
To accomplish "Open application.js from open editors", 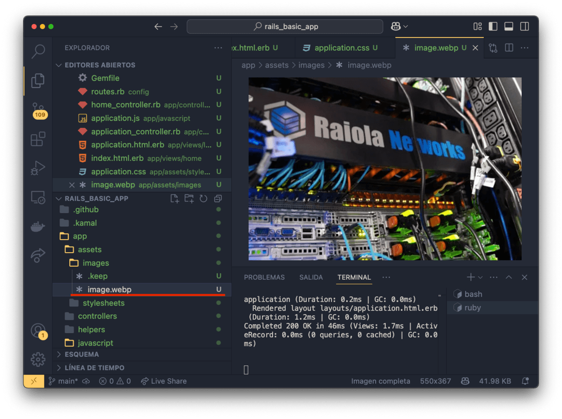I will click(142, 119).
